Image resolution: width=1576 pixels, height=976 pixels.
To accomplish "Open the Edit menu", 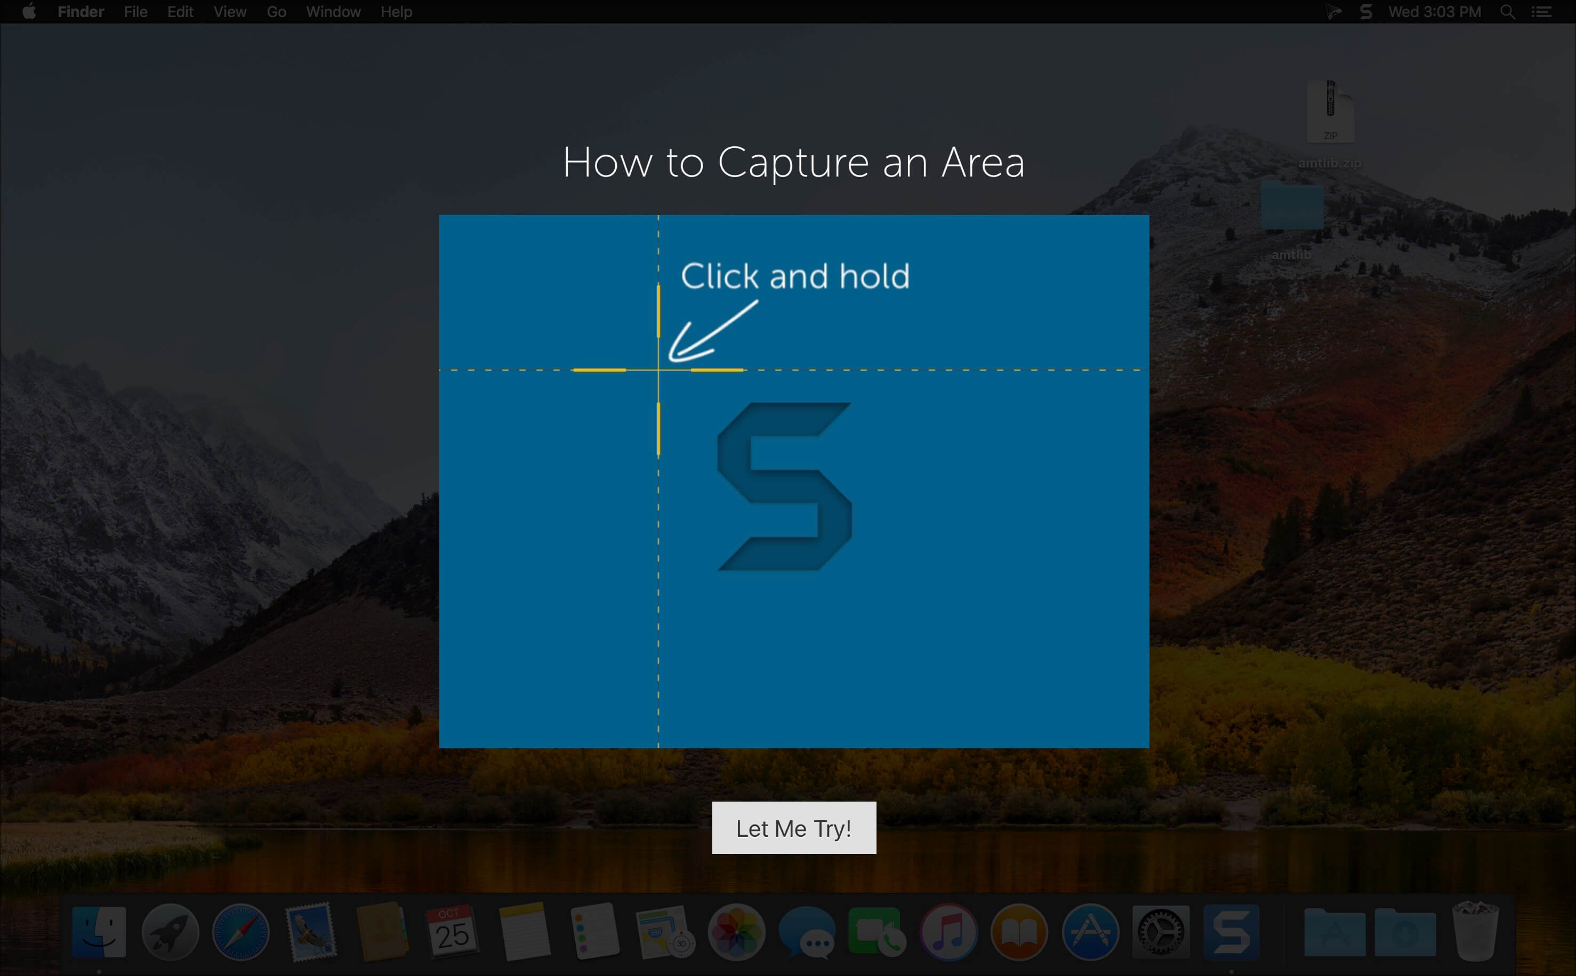I will point(180,12).
